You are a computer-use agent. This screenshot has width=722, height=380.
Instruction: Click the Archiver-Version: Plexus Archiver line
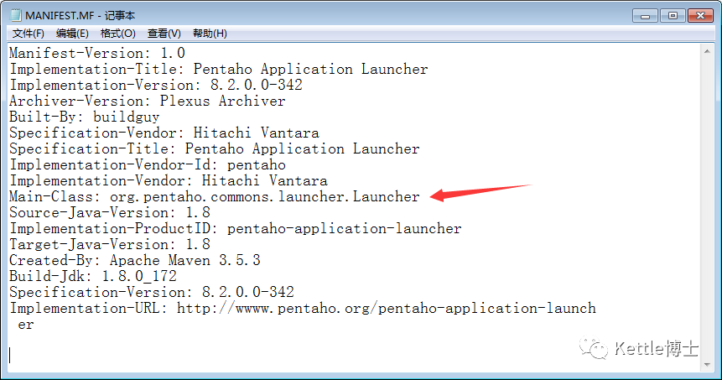pyautogui.click(x=148, y=101)
